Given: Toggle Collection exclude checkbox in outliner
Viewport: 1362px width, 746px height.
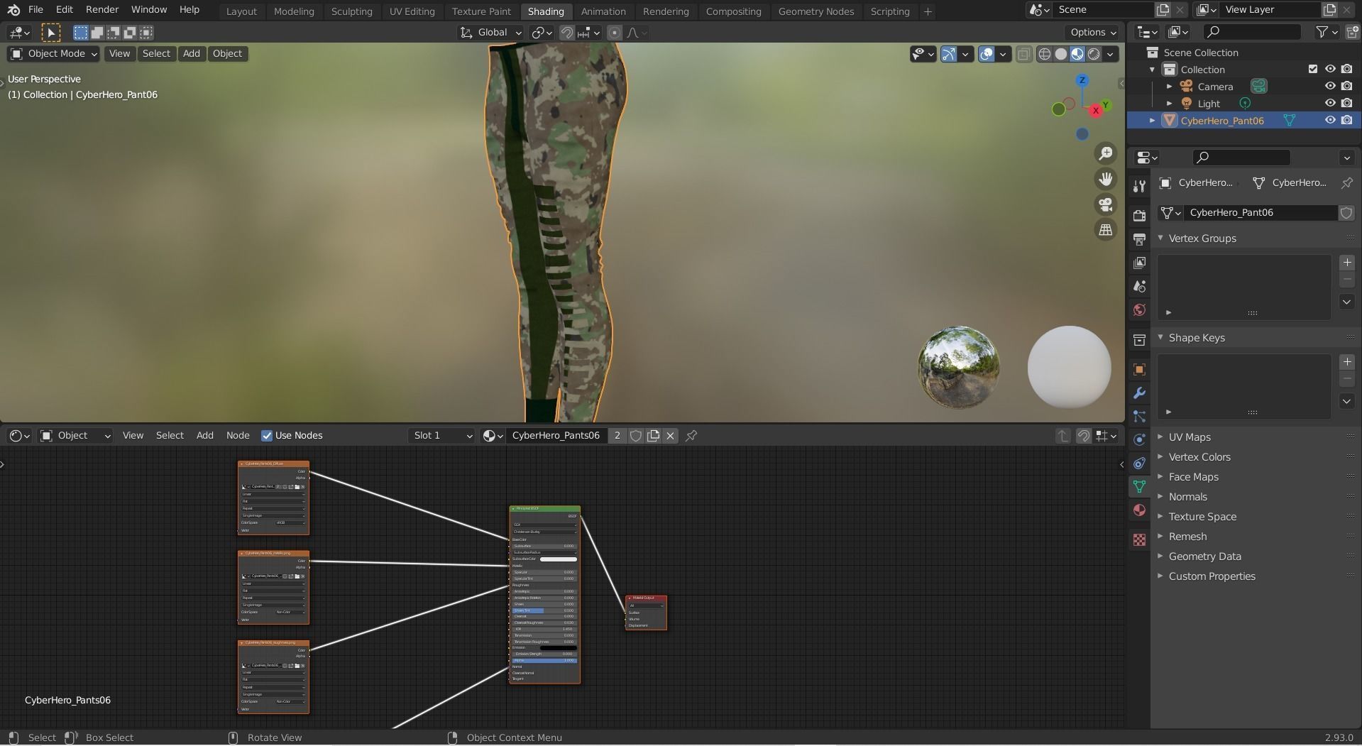Looking at the screenshot, I should pyautogui.click(x=1312, y=69).
